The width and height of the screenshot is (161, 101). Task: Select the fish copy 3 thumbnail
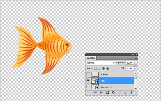coord(95,87)
